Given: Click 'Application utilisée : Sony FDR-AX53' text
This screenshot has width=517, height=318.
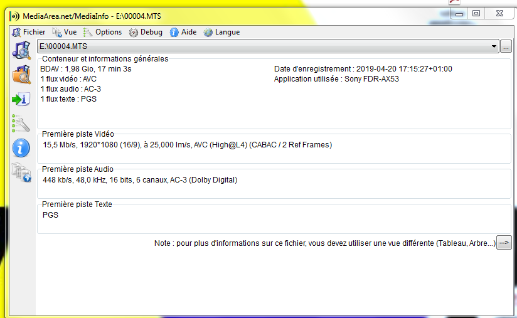Looking at the screenshot, I should coord(336,79).
